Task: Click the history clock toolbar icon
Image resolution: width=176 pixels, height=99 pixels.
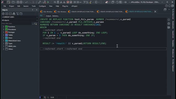Action: pyautogui.click(x=117, y=2)
